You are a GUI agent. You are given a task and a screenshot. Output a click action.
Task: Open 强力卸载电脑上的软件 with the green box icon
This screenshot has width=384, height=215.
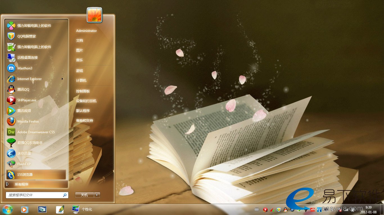coord(36,47)
